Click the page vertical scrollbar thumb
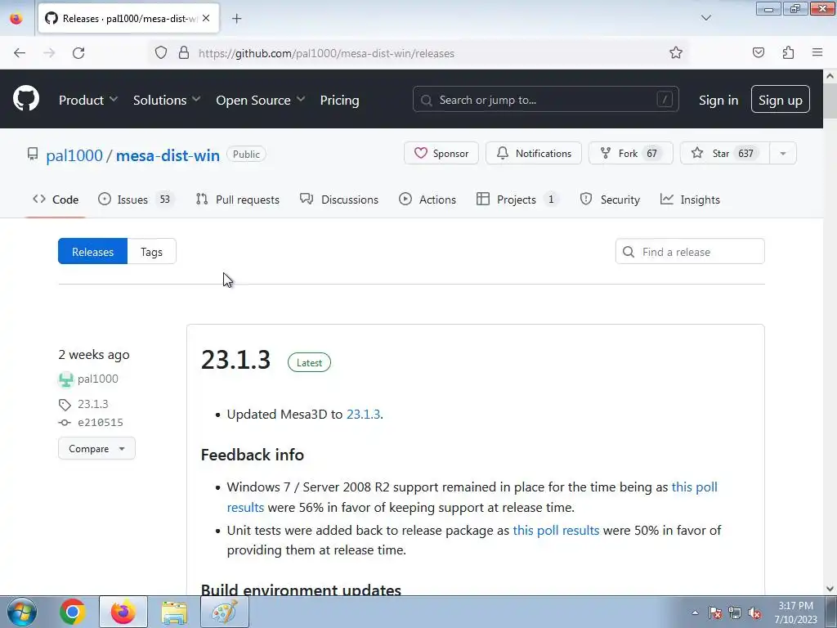 pyautogui.click(x=830, y=101)
